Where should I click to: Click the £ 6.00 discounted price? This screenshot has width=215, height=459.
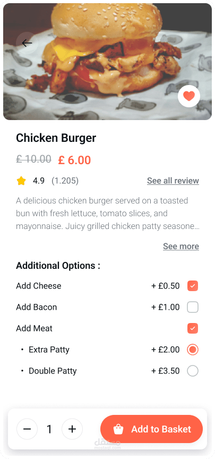(x=75, y=160)
